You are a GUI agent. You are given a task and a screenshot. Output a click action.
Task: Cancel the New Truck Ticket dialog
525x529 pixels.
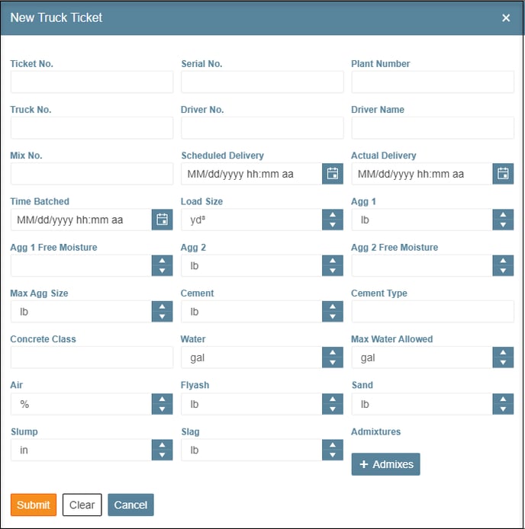click(x=130, y=505)
